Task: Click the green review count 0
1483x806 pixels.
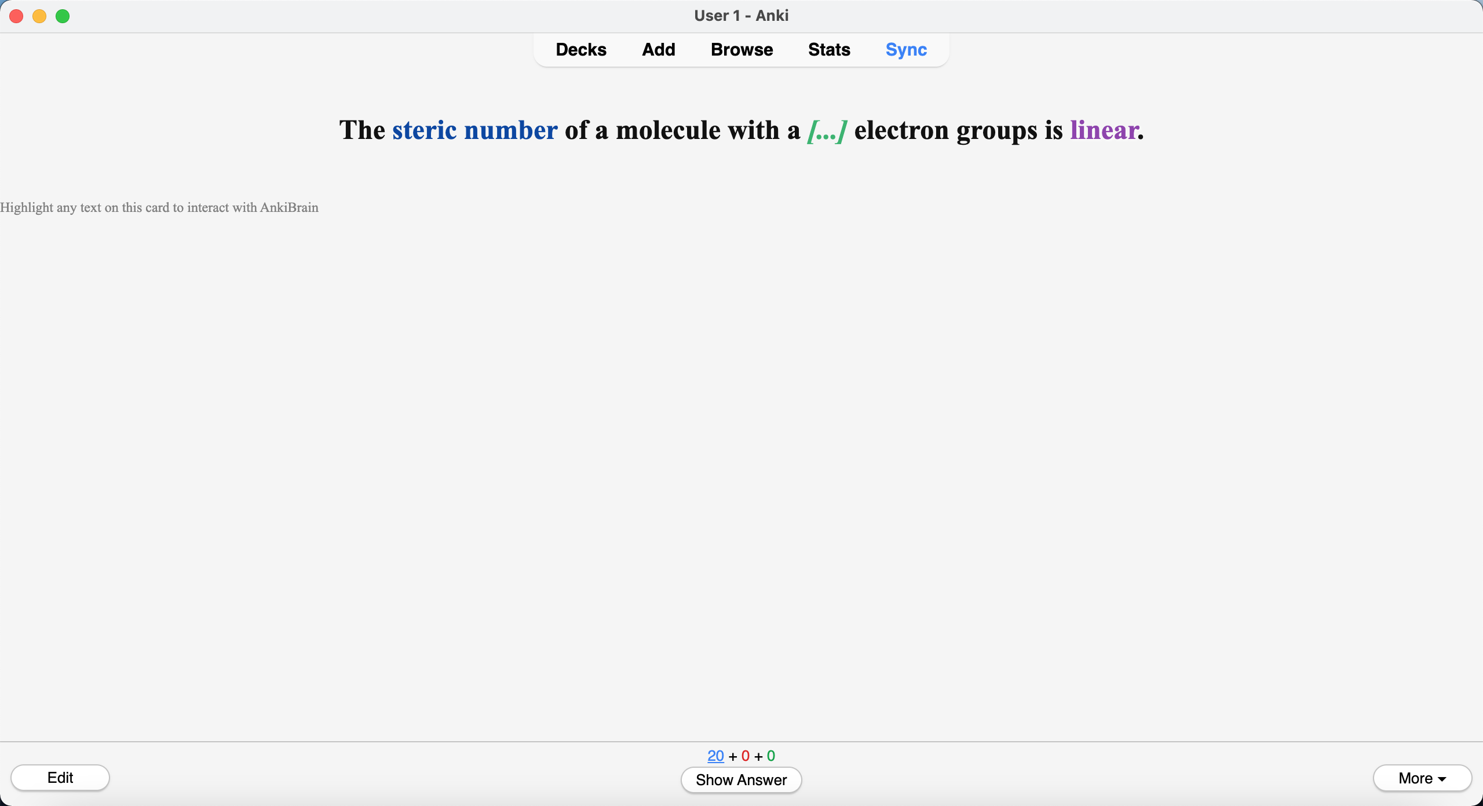Action: point(770,756)
